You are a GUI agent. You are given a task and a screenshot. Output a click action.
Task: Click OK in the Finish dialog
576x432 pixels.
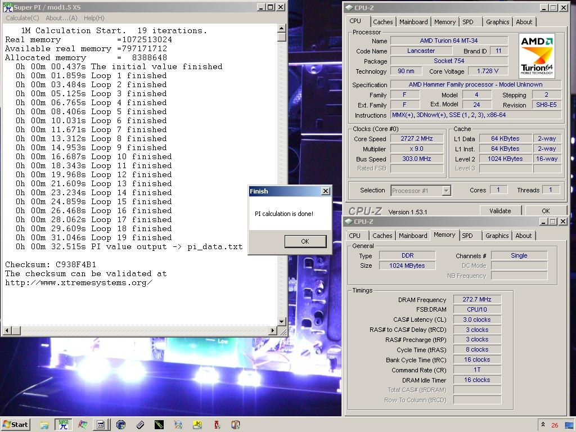(x=305, y=241)
